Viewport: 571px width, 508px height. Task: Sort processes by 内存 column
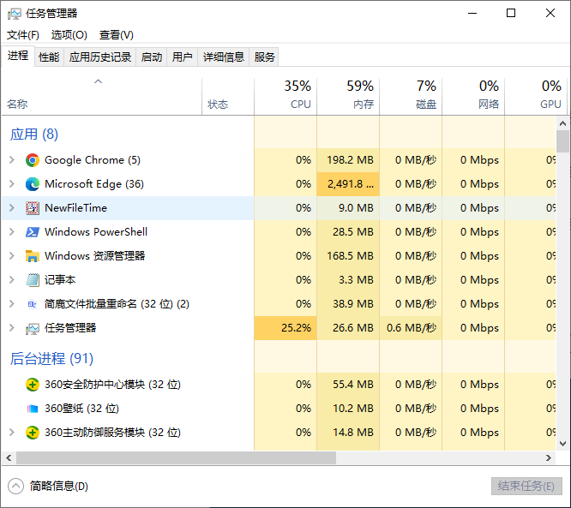coord(348,97)
